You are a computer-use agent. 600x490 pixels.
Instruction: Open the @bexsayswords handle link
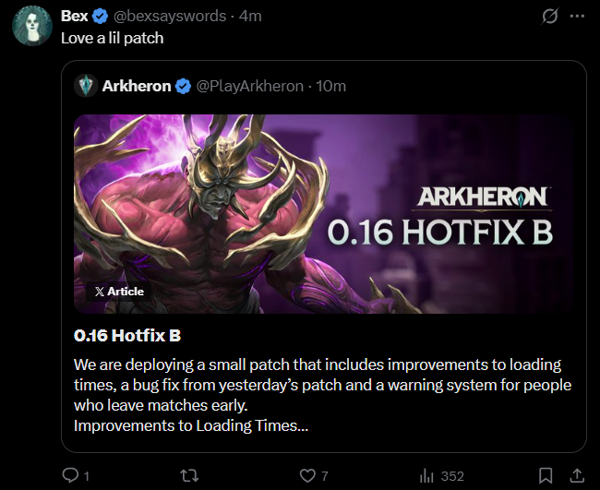170,16
